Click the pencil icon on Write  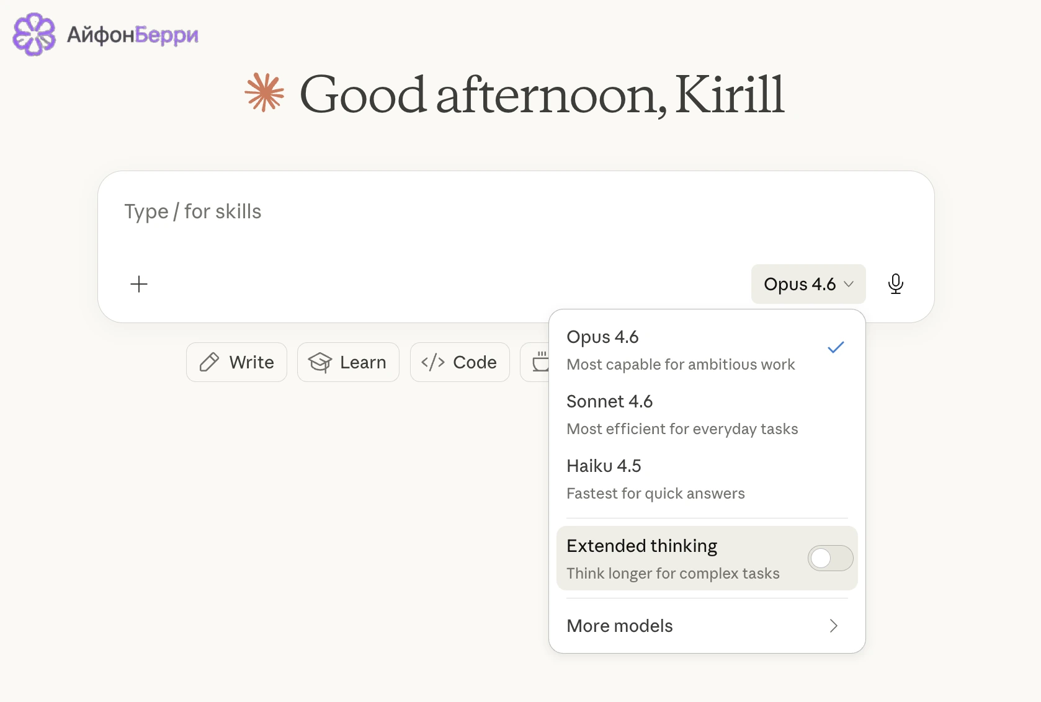pyautogui.click(x=209, y=362)
